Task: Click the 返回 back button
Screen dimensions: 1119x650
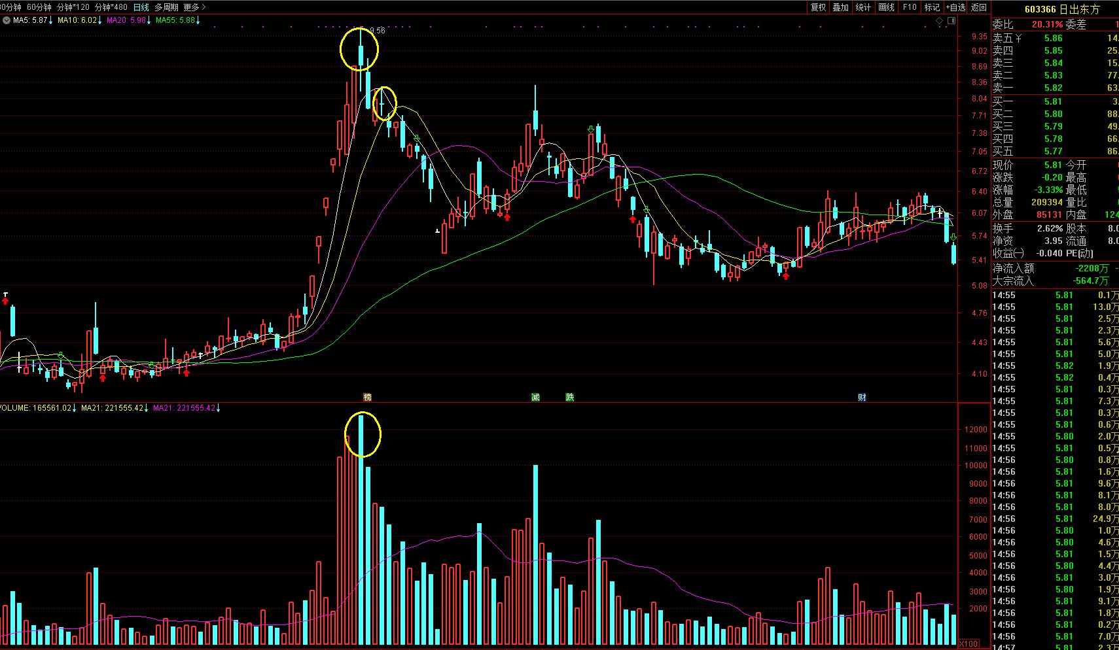Action: (979, 7)
